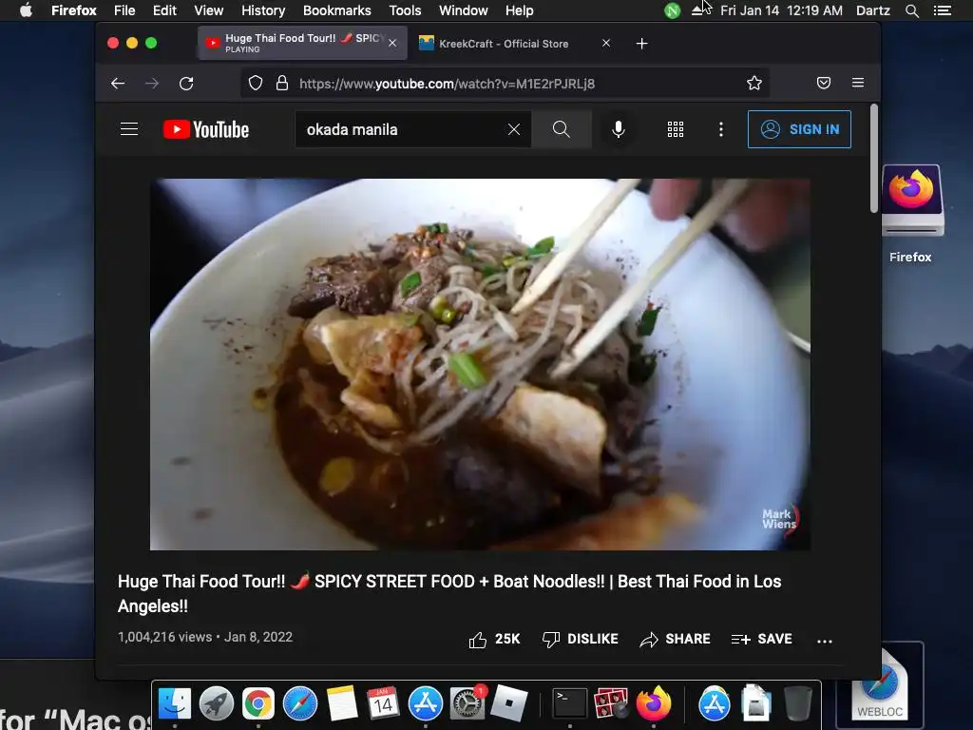Screen dimensions: 973x730
Task: Open the Edit menu
Action: tap(164, 10)
